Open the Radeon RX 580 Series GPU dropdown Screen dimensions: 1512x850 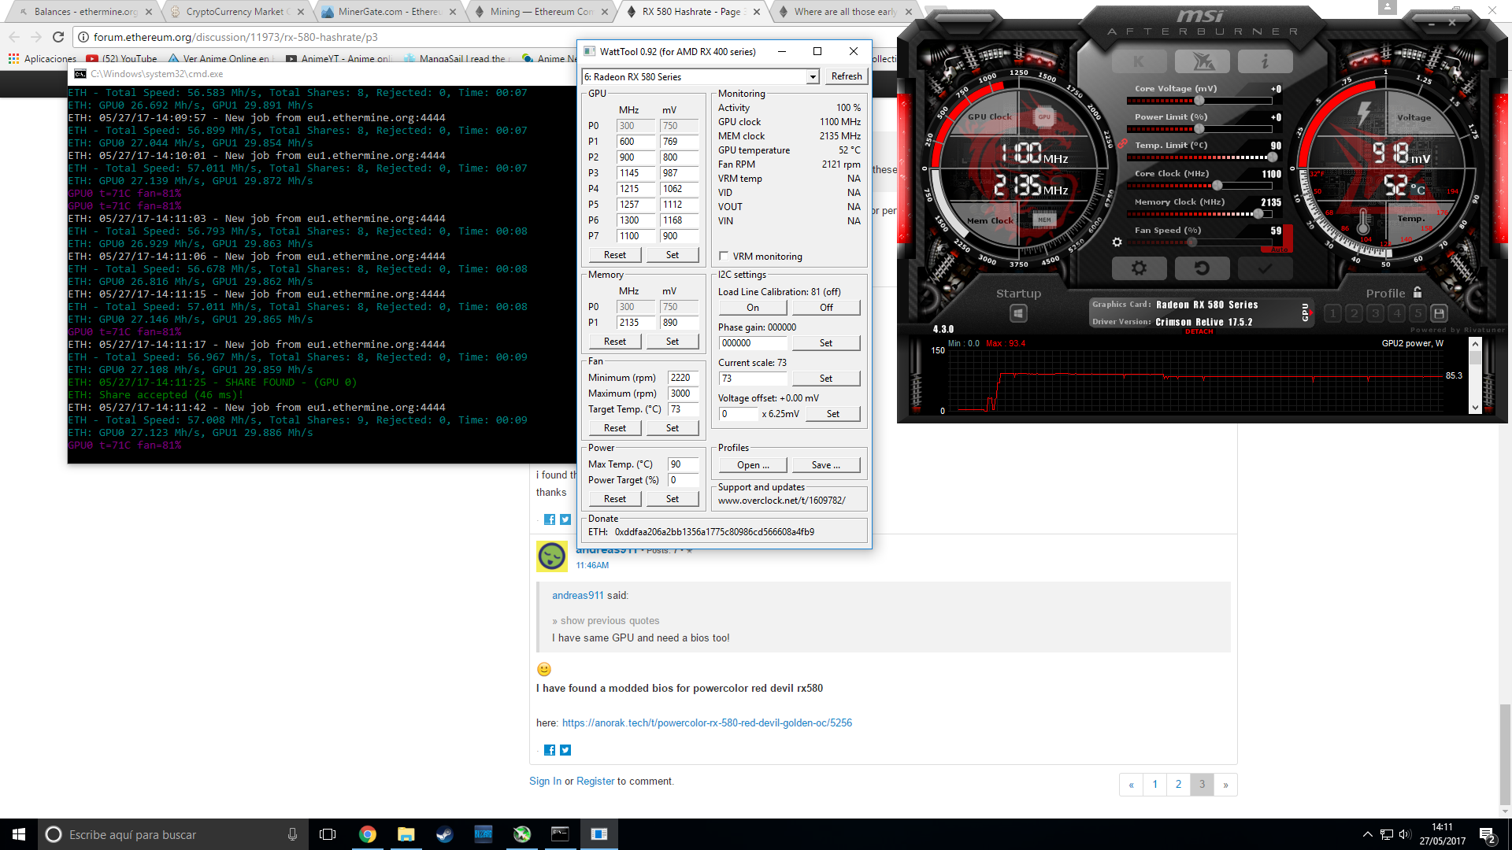(x=701, y=76)
